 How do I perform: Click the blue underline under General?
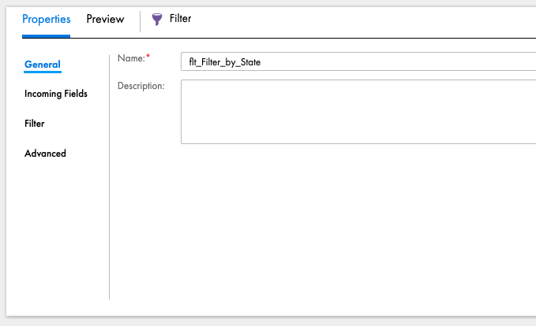43,72
